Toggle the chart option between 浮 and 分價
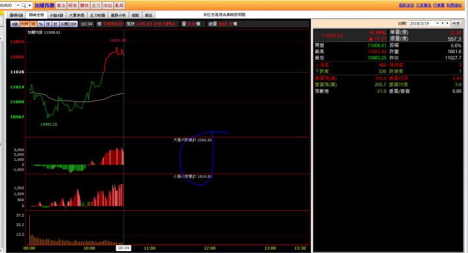 [x=55, y=24]
